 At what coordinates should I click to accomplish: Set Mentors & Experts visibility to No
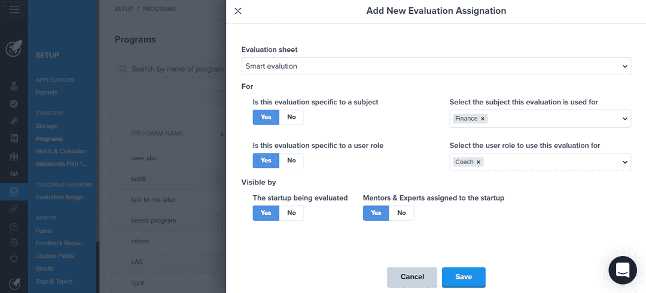coord(401,213)
